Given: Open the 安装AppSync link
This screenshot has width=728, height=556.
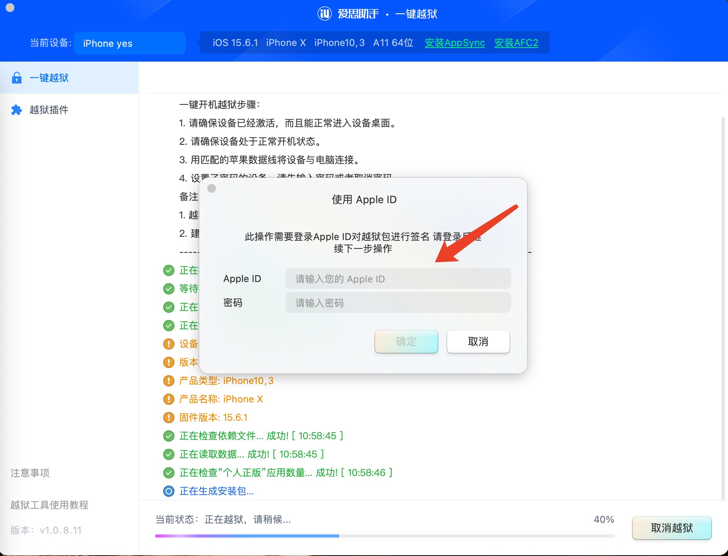Looking at the screenshot, I should coord(454,43).
